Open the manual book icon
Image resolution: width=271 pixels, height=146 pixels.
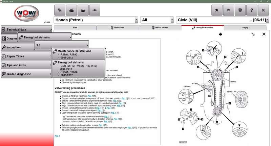pyautogui.click(x=240, y=10)
